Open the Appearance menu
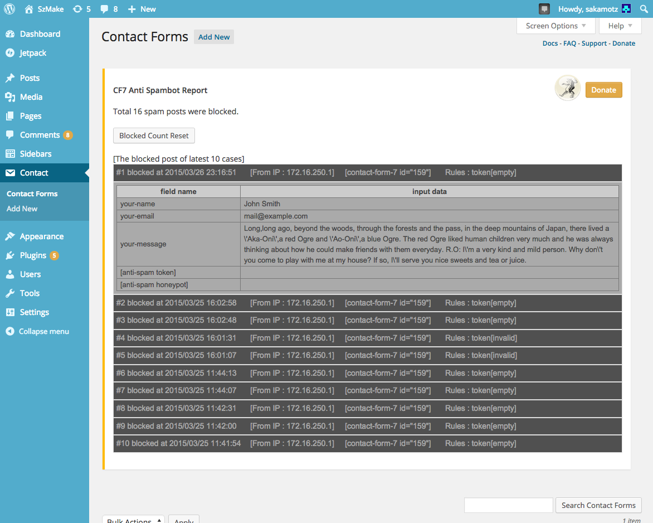Viewport: 653px width, 523px height. [42, 236]
